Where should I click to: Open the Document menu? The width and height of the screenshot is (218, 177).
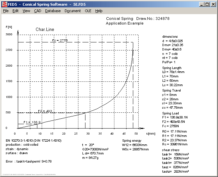73,11
